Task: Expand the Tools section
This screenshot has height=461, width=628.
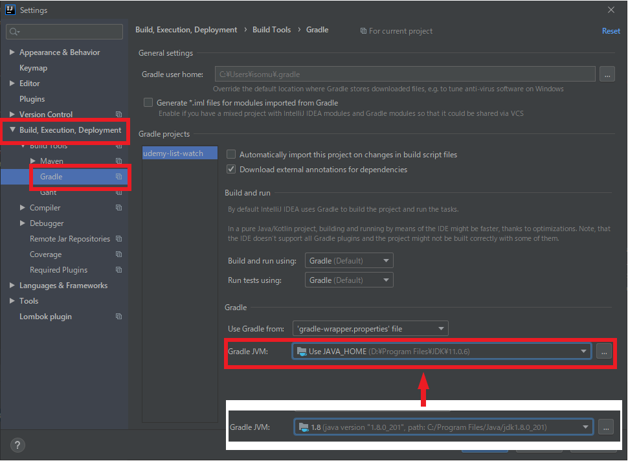Action: pos(12,301)
